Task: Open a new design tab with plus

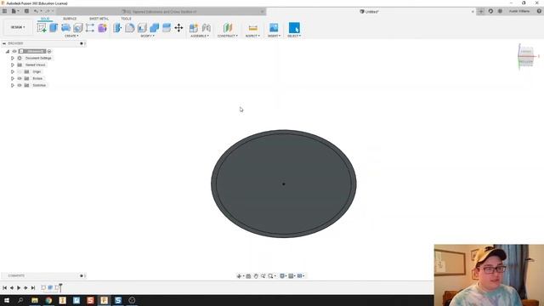Action: 481,11
